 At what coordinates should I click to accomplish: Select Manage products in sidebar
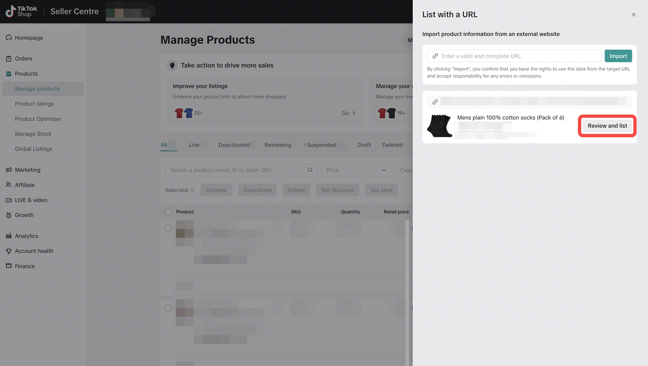coord(43,89)
